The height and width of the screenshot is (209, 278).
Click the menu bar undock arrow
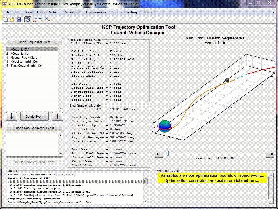(273, 12)
